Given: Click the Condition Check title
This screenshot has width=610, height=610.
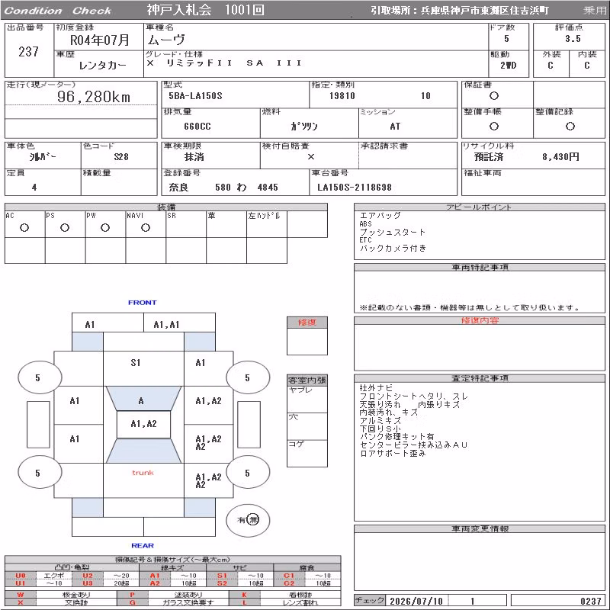Looking at the screenshot, I should (x=58, y=11).
